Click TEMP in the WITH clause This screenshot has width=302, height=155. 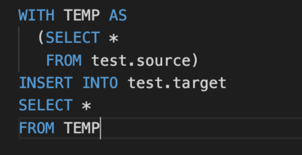click(82, 15)
